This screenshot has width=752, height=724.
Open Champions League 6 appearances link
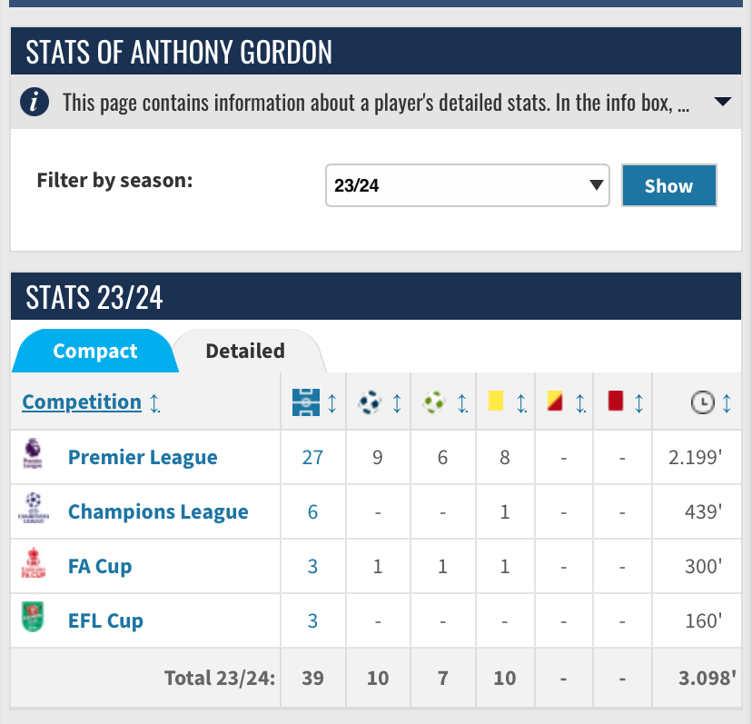click(312, 511)
